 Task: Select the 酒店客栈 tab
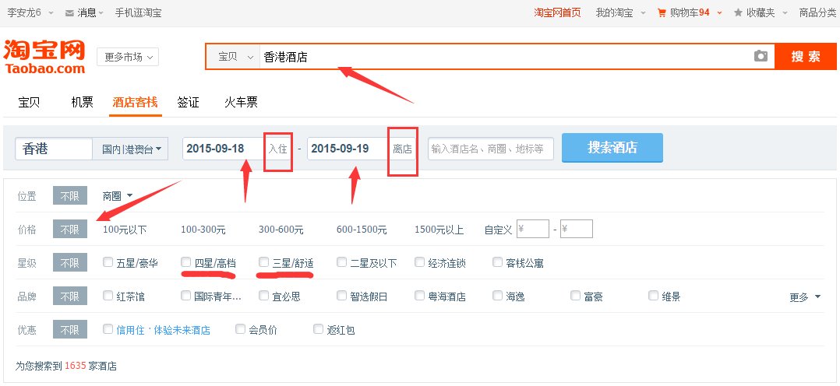pyautogui.click(x=135, y=102)
